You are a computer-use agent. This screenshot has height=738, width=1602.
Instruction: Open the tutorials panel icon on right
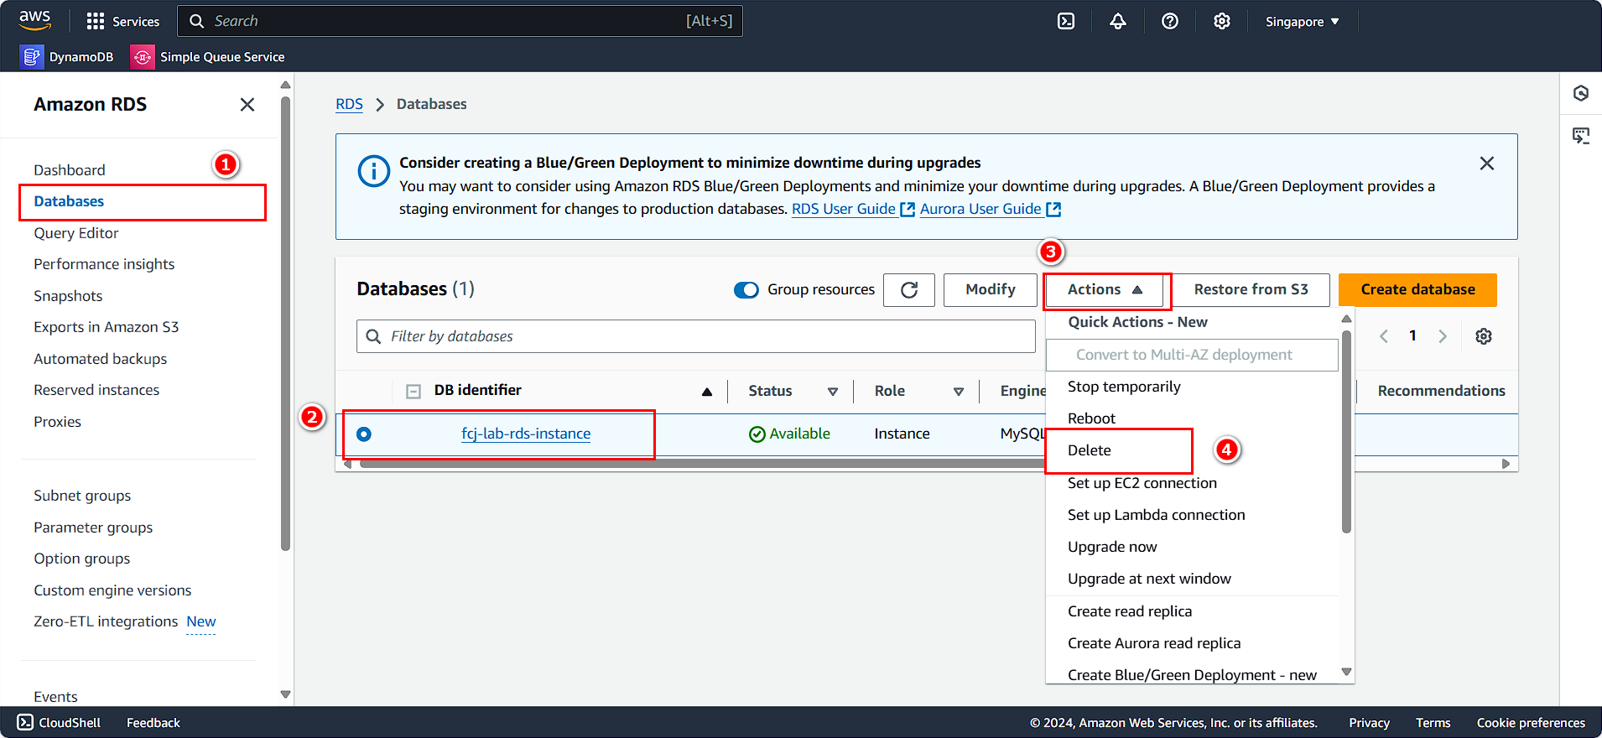[x=1581, y=135]
